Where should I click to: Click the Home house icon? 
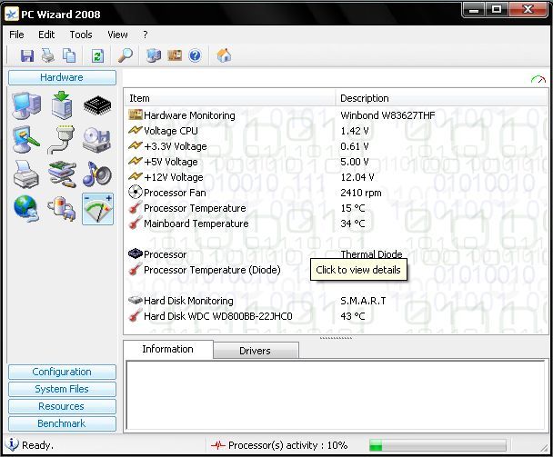[224, 55]
